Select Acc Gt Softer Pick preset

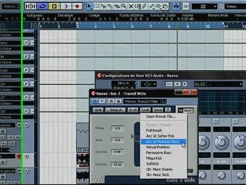pos(160,136)
